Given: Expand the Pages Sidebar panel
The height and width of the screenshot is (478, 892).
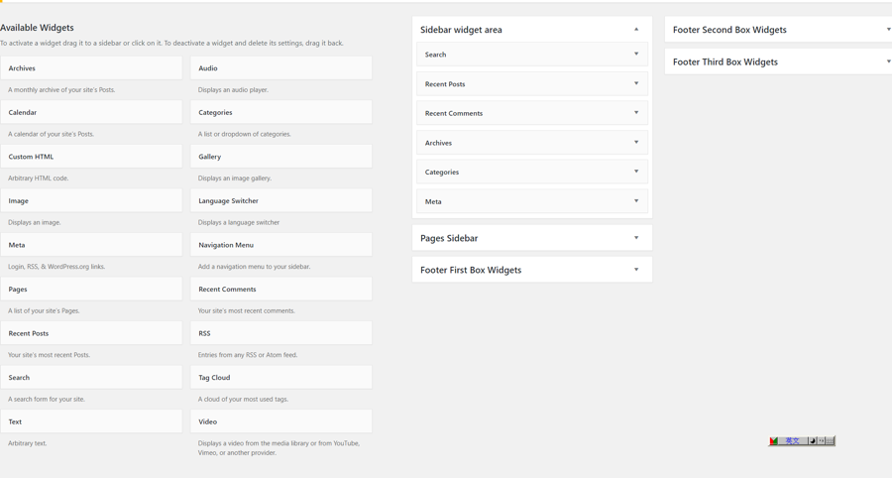Looking at the screenshot, I should 636,238.
